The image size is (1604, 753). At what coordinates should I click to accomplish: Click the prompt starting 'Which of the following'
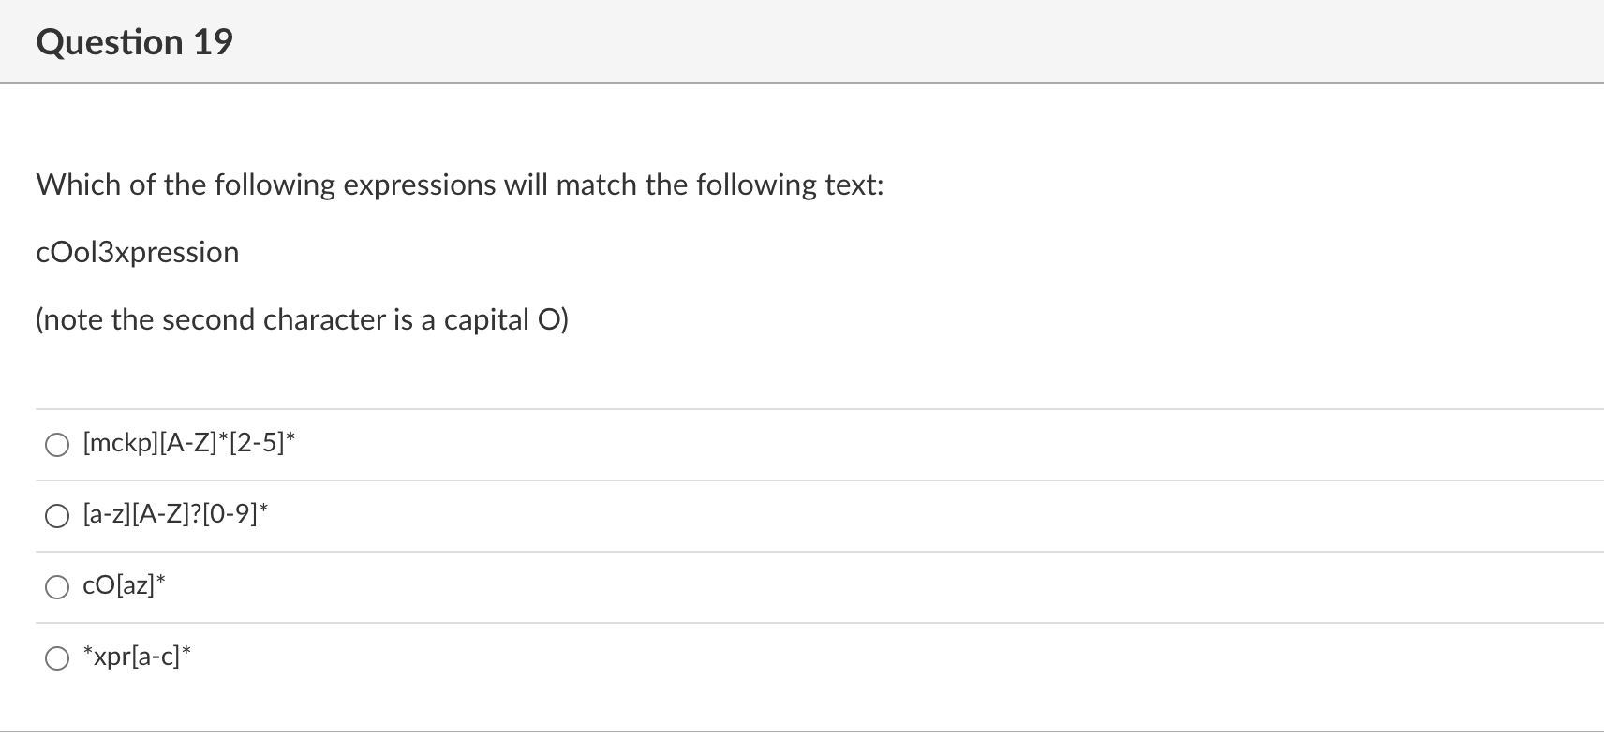pyautogui.click(x=459, y=185)
